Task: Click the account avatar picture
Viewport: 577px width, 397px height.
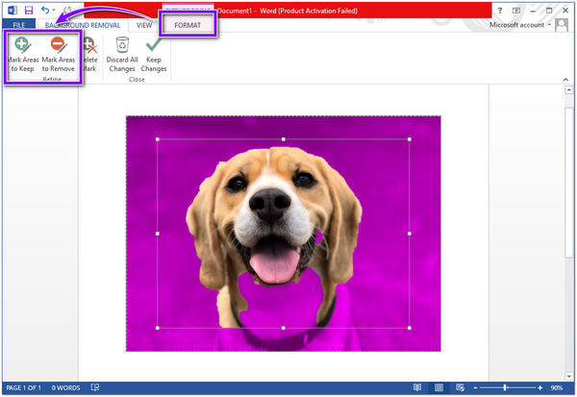Action: click(562, 25)
